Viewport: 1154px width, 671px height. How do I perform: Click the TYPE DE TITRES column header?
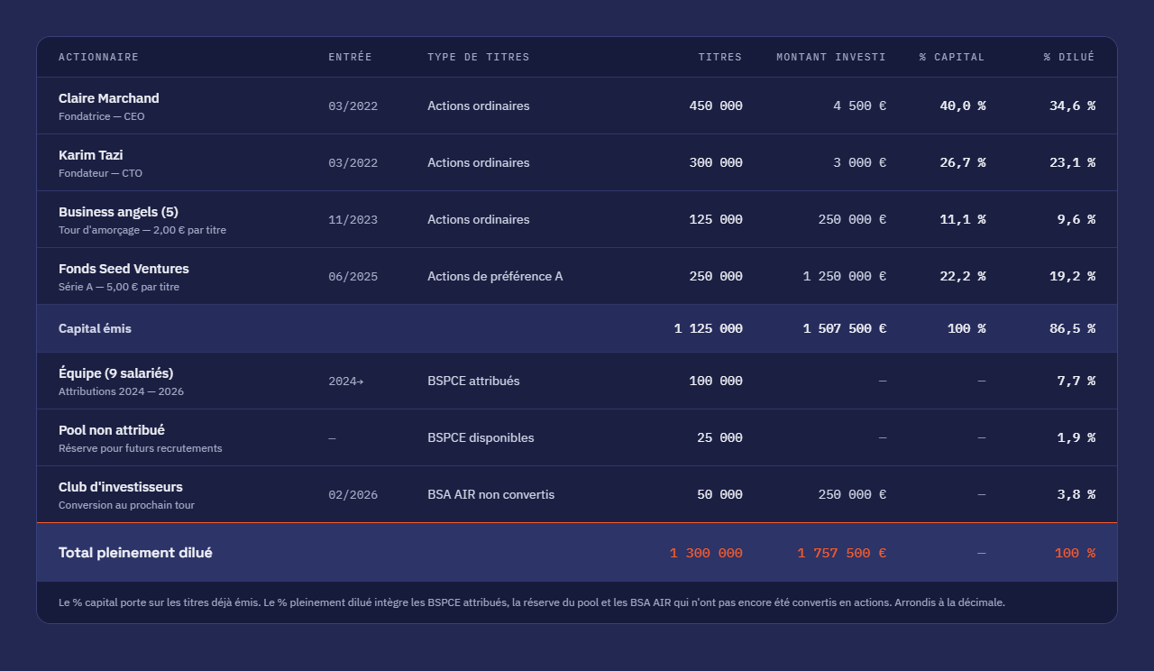479,57
